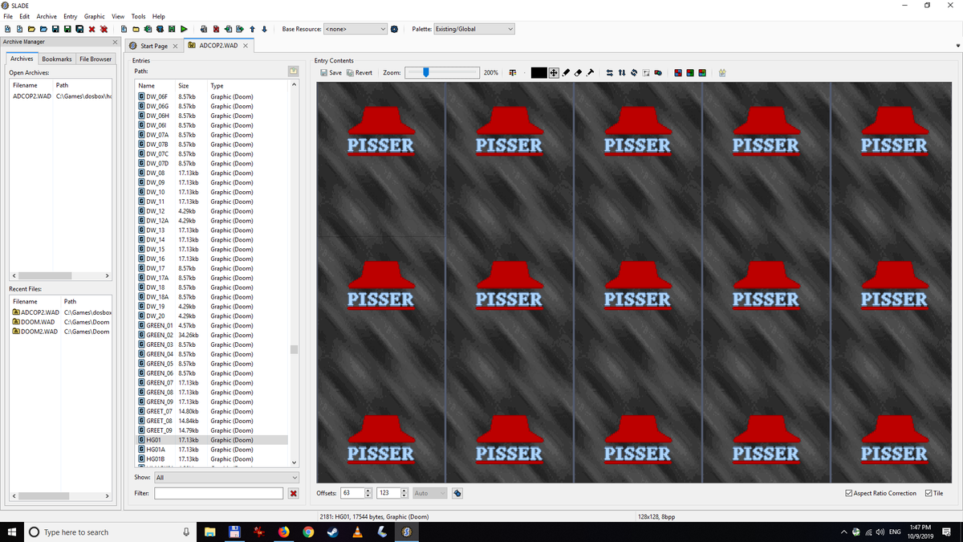Click the yellow Open Archive folder icon
The image size is (963, 542).
click(31, 29)
